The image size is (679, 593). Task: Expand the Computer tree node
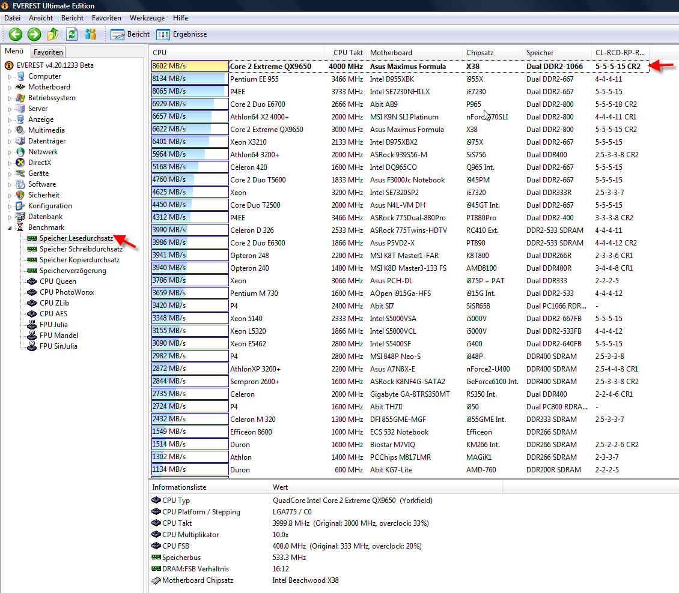(x=10, y=77)
